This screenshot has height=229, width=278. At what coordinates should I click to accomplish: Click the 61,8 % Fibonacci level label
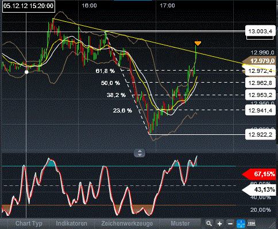click(x=105, y=71)
